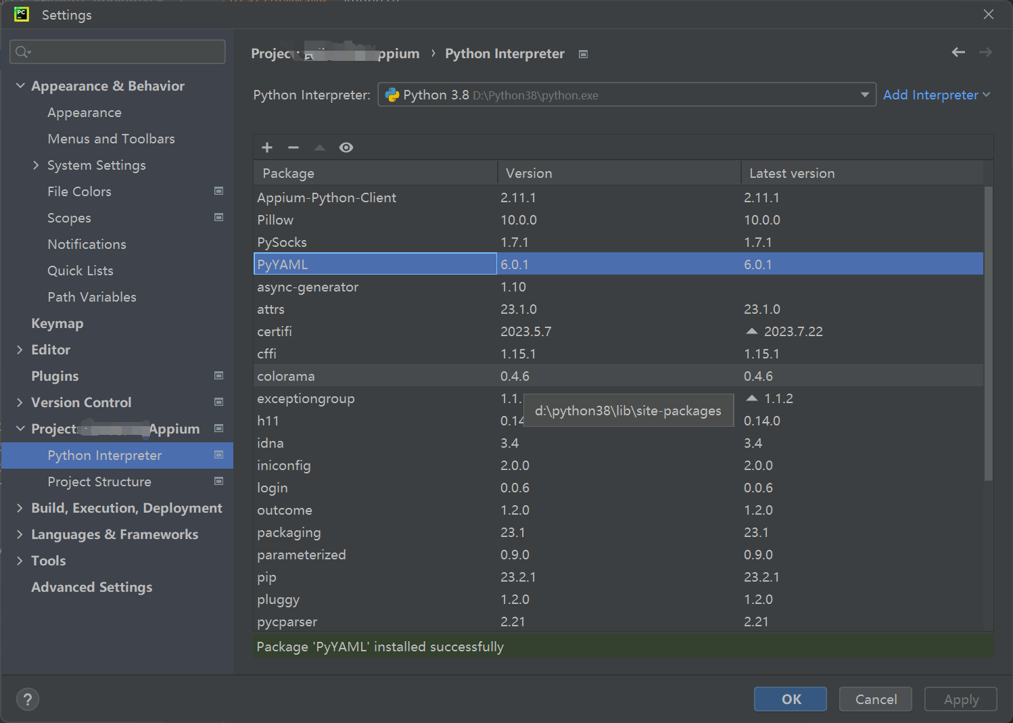The width and height of the screenshot is (1013, 723).
Task: Click the help question mark icon
Action: (x=28, y=699)
